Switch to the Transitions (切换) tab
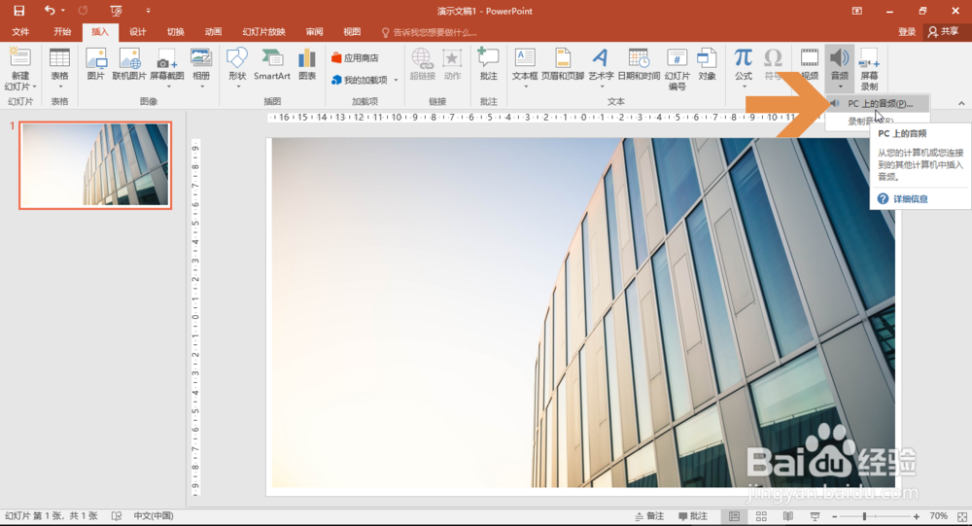 [x=175, y=32]
